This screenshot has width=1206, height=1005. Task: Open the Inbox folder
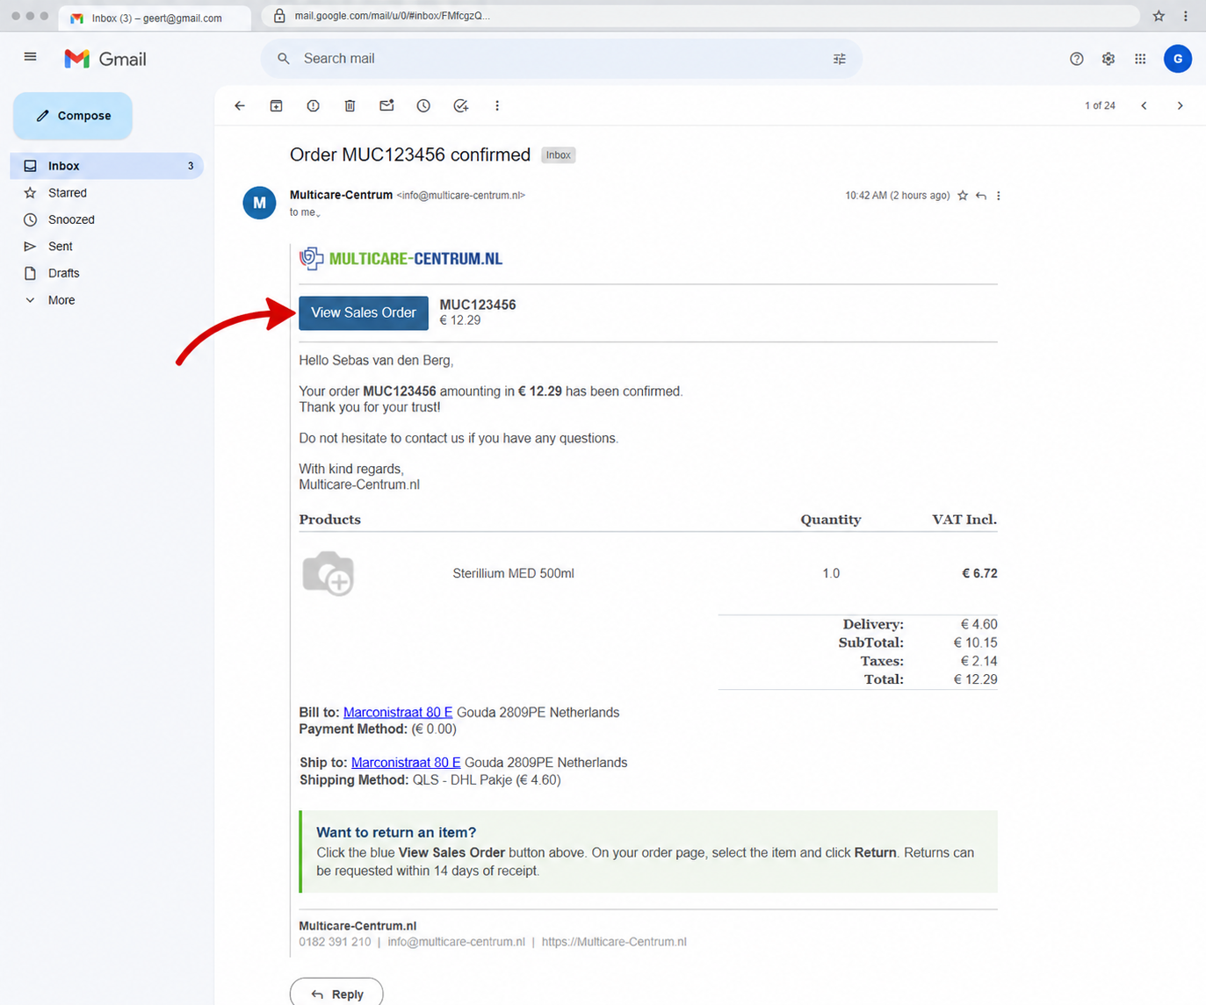[x=107, y=166]
